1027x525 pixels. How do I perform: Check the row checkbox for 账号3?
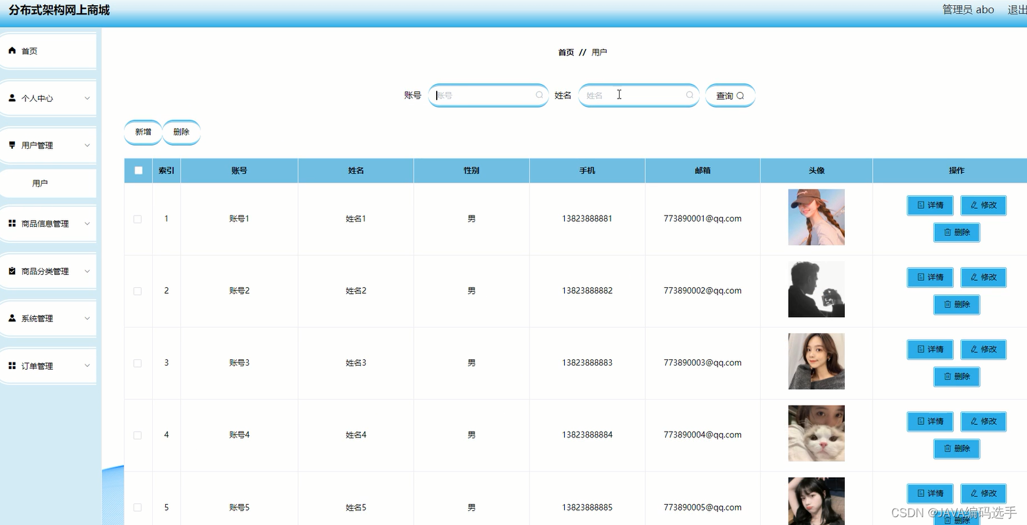138,363
